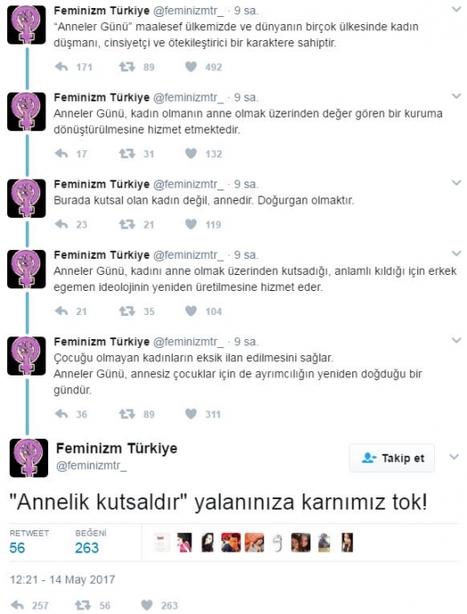Retweet the tweet showing 31 retweets
467x614 pixels.
tap(127, 153)
